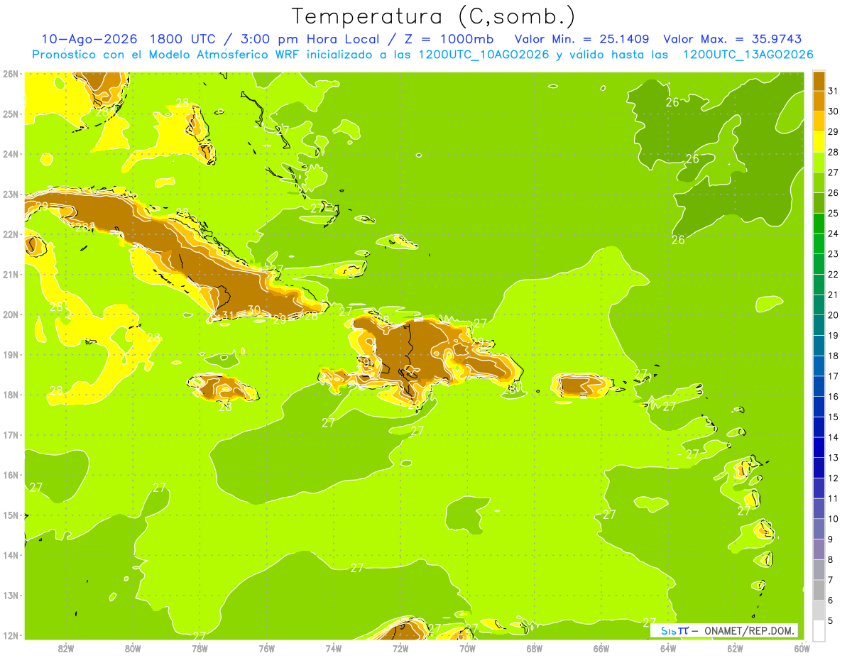Click the 15N latitude axis label
The height and width of the screenshot is (658, 852).
click(10, 515)
